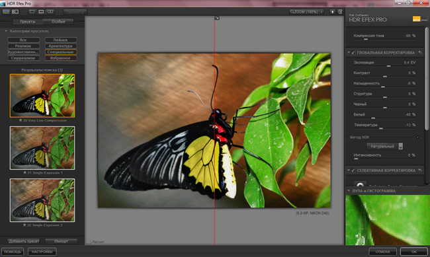This screenshot has width=430, height=257.
Task: Click the panel visibility icon next to lightbulb
Action: [340, 12]
